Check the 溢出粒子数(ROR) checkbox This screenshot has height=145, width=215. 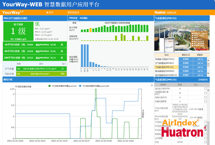206,89
